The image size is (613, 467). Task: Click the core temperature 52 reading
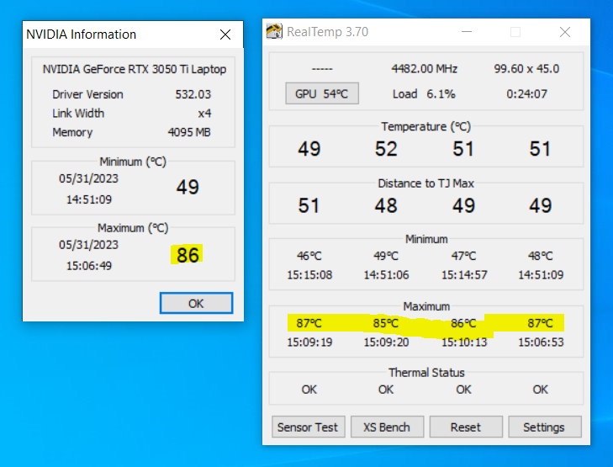click(386, 149)
